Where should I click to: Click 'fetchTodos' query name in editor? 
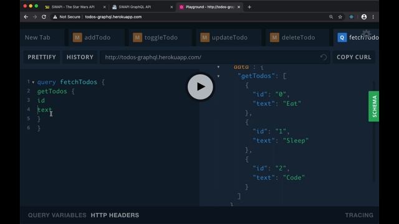click(79, 82)
